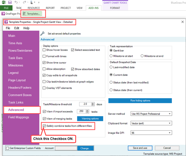186x156 pixels.
Task: Open the Comment Boxes settings page
Action: click(20, 95)
